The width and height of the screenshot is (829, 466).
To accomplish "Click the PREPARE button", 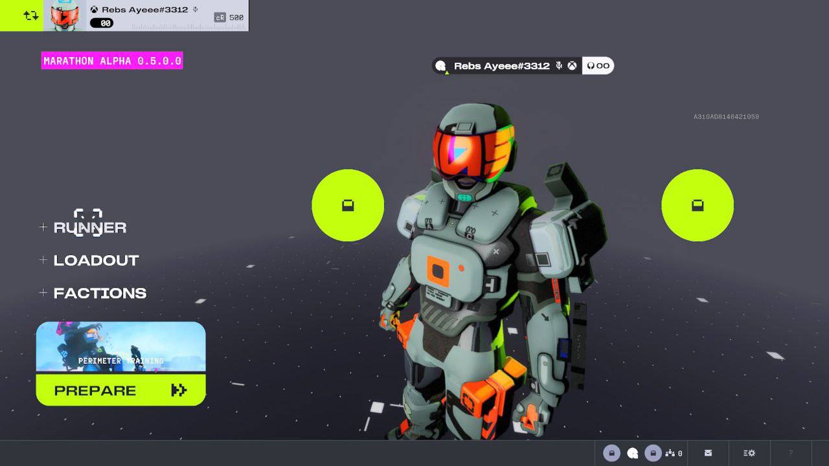I will tap(120, 390).
